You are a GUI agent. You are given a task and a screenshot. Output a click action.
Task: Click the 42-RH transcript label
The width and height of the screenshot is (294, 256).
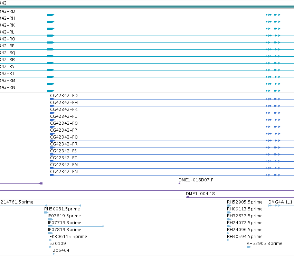8,18
